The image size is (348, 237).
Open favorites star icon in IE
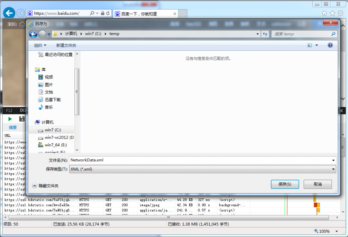pos(332,13)
